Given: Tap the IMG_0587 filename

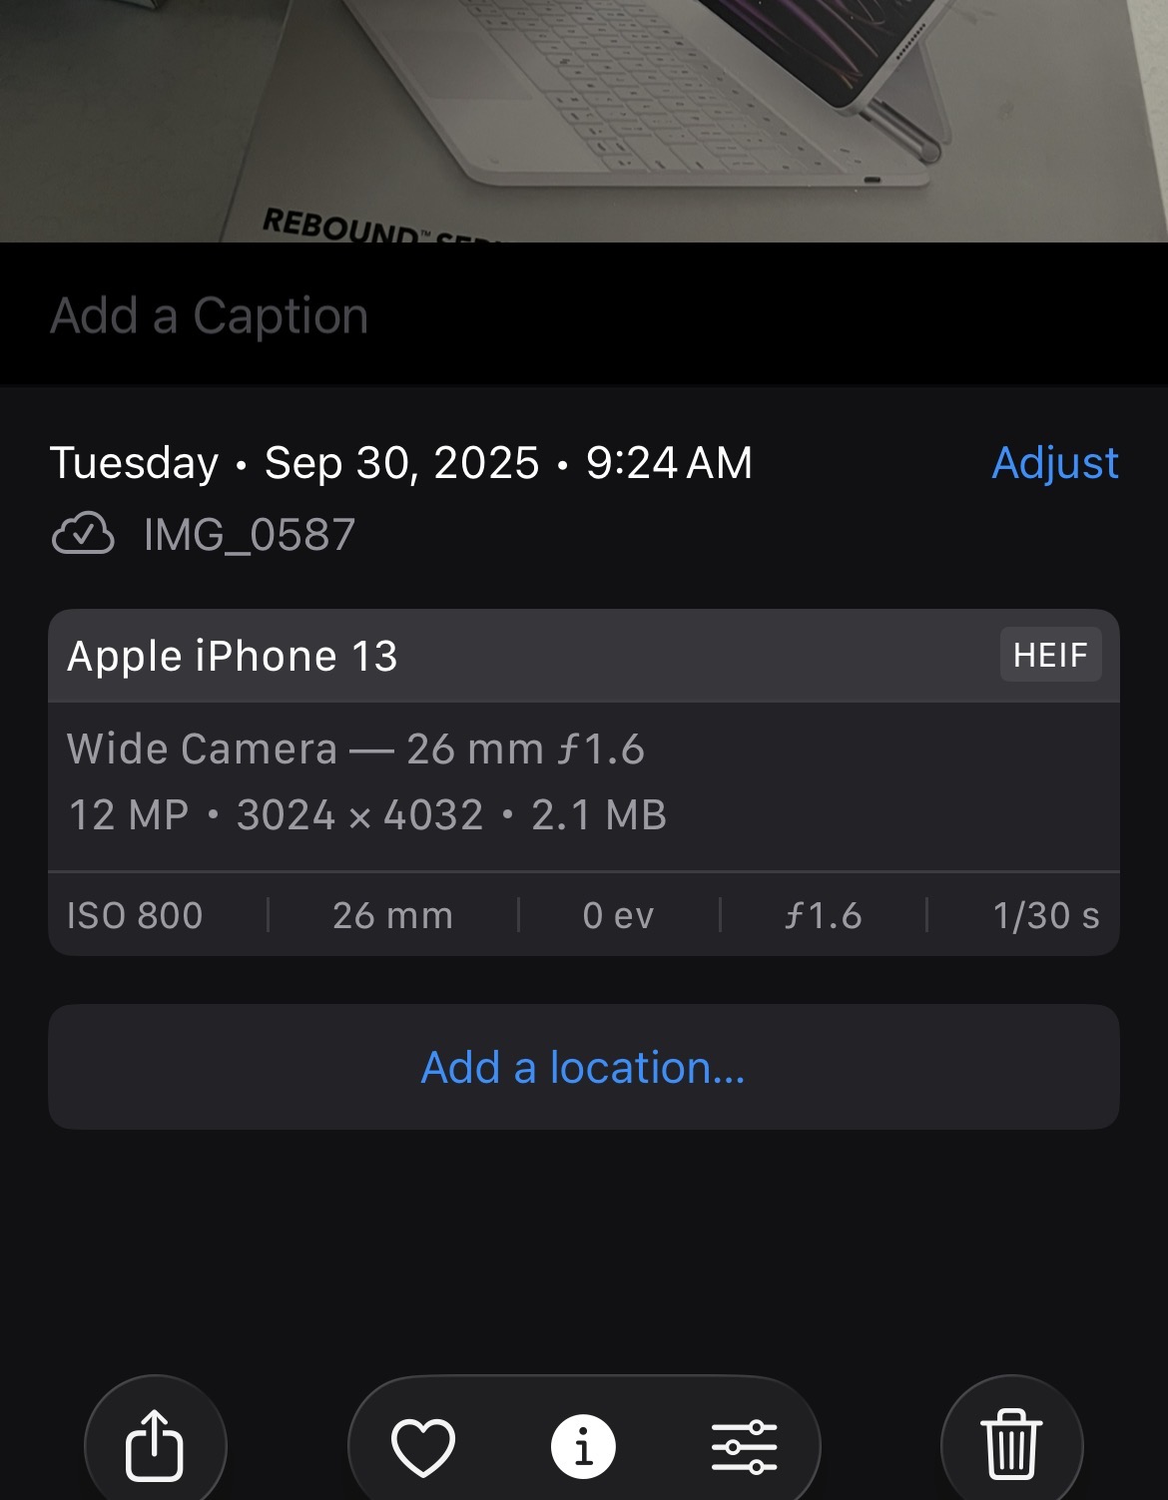Looking at the screenshot, I should 250,535.
